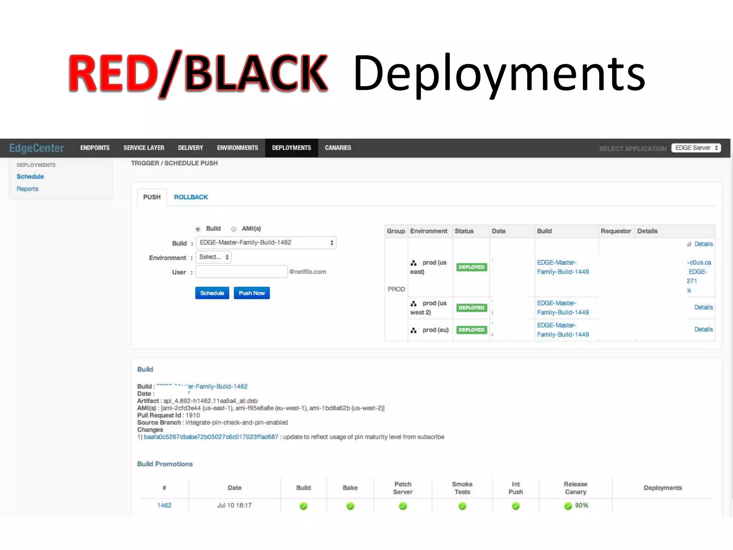
Task: Click DEPLOYED badge for prod (us west 2)
Action: tap(471, 308)
